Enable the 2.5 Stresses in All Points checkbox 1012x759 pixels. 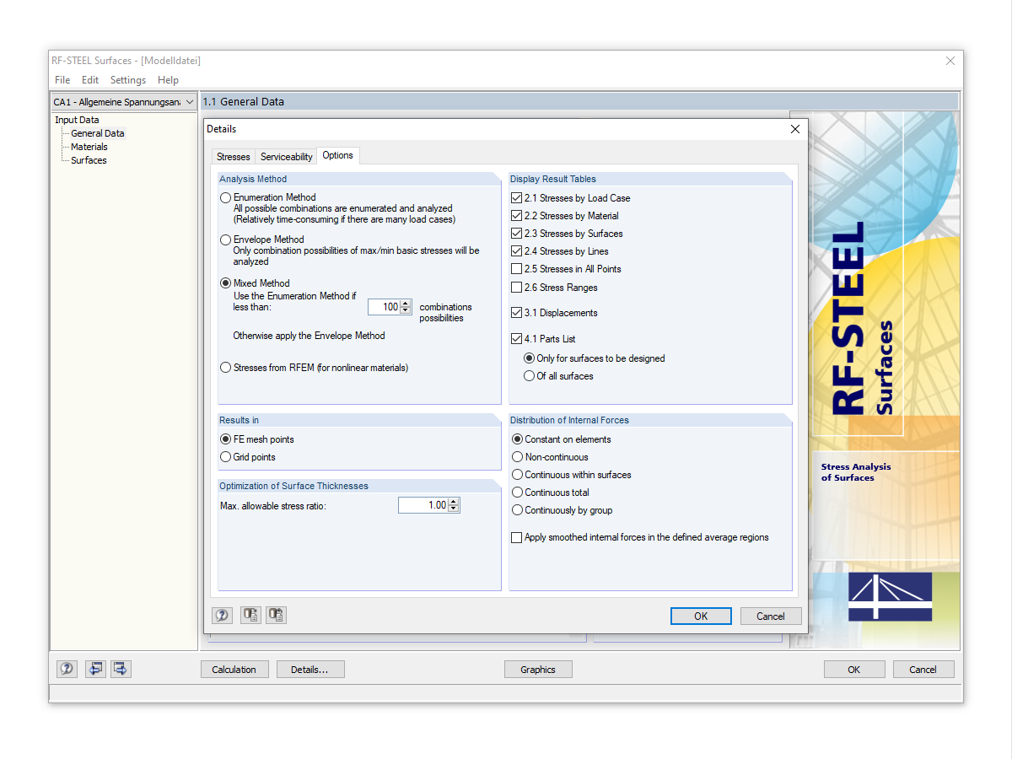pos(516,269)
